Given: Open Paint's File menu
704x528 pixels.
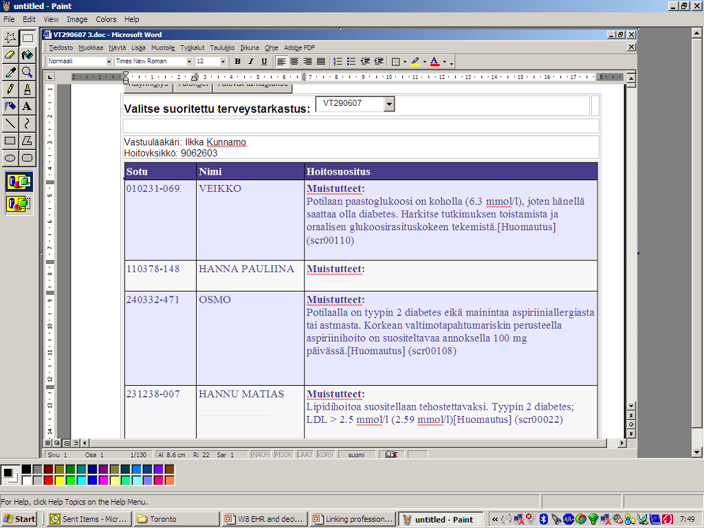Looking at the screenshot, I should (x=9, y=19).
